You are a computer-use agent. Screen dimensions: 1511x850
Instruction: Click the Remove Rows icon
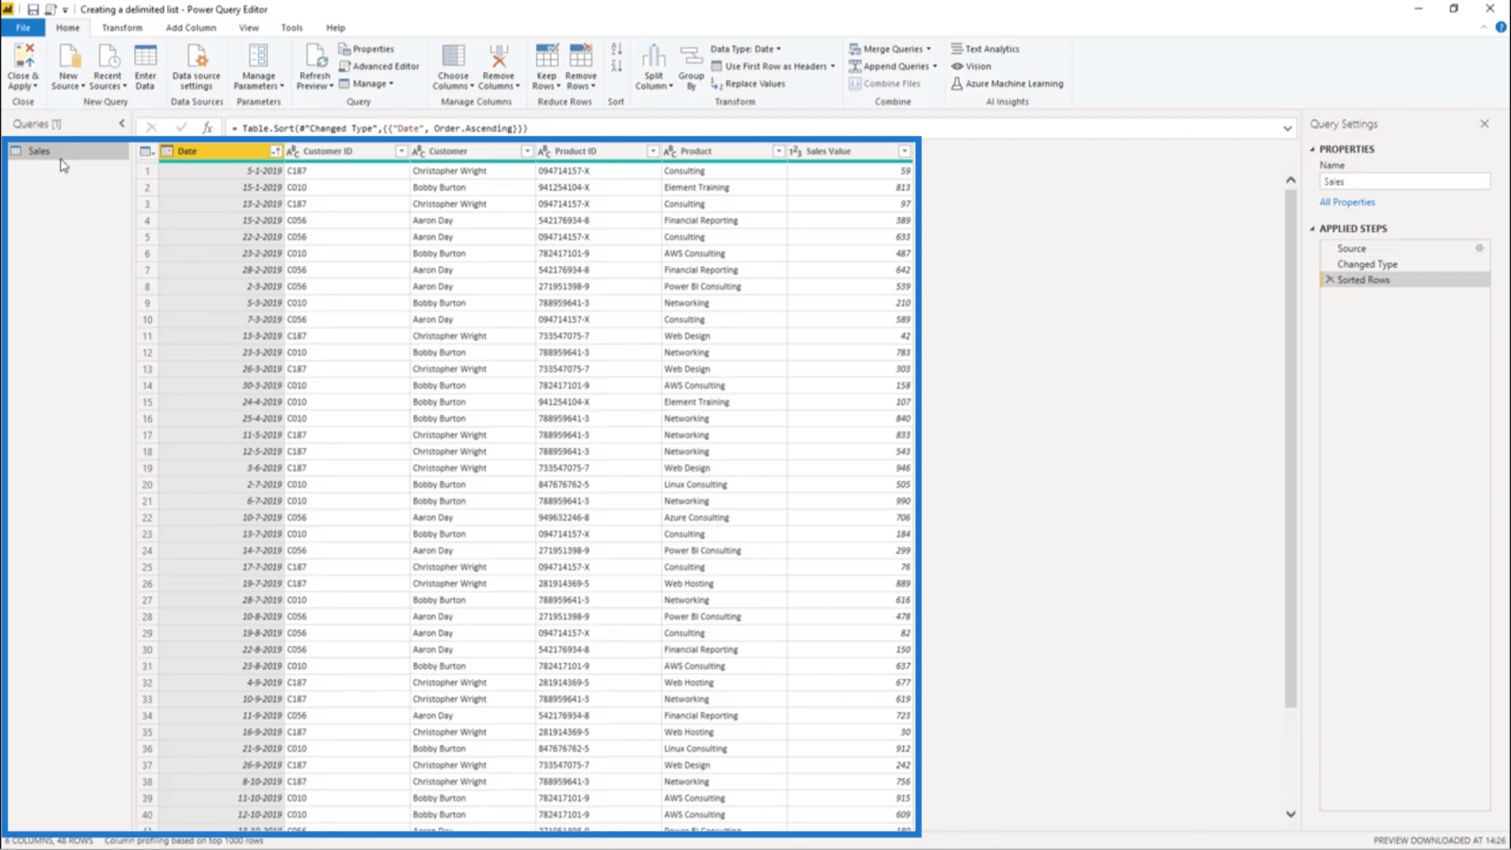[581, 58]
